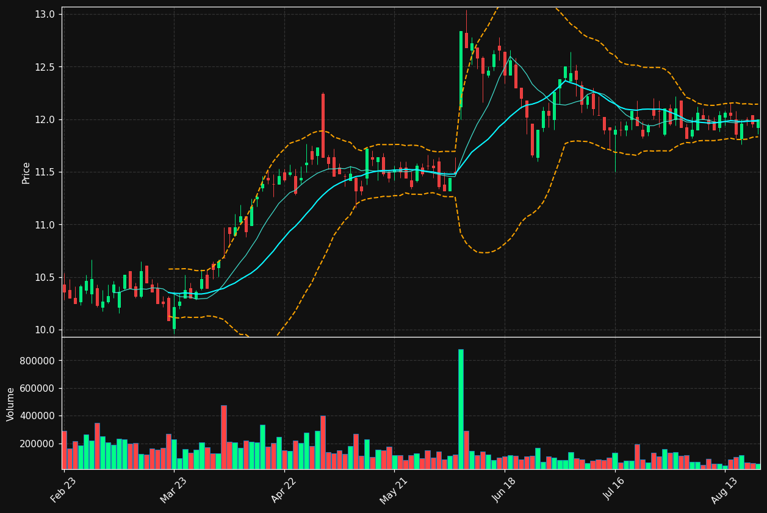
Task: Click the Apr 22 date label
Action: click(x=284, y=490)
